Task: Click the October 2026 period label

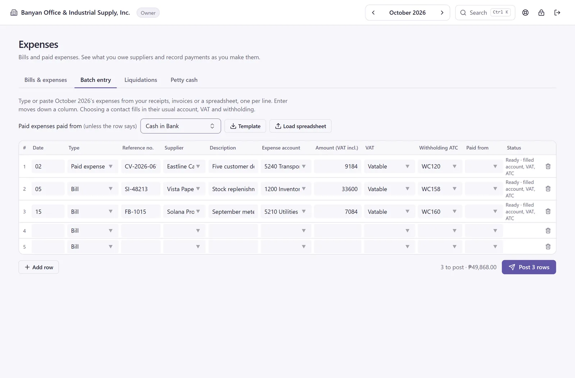Action: pos(408,13)
